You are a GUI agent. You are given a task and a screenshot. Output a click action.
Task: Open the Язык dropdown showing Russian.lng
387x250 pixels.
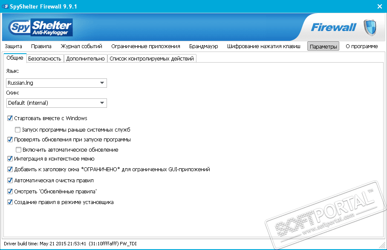57,83
